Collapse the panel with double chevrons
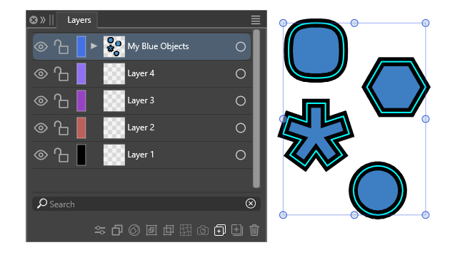Screen dimensions: 450x260 click(x=43, y=20)
